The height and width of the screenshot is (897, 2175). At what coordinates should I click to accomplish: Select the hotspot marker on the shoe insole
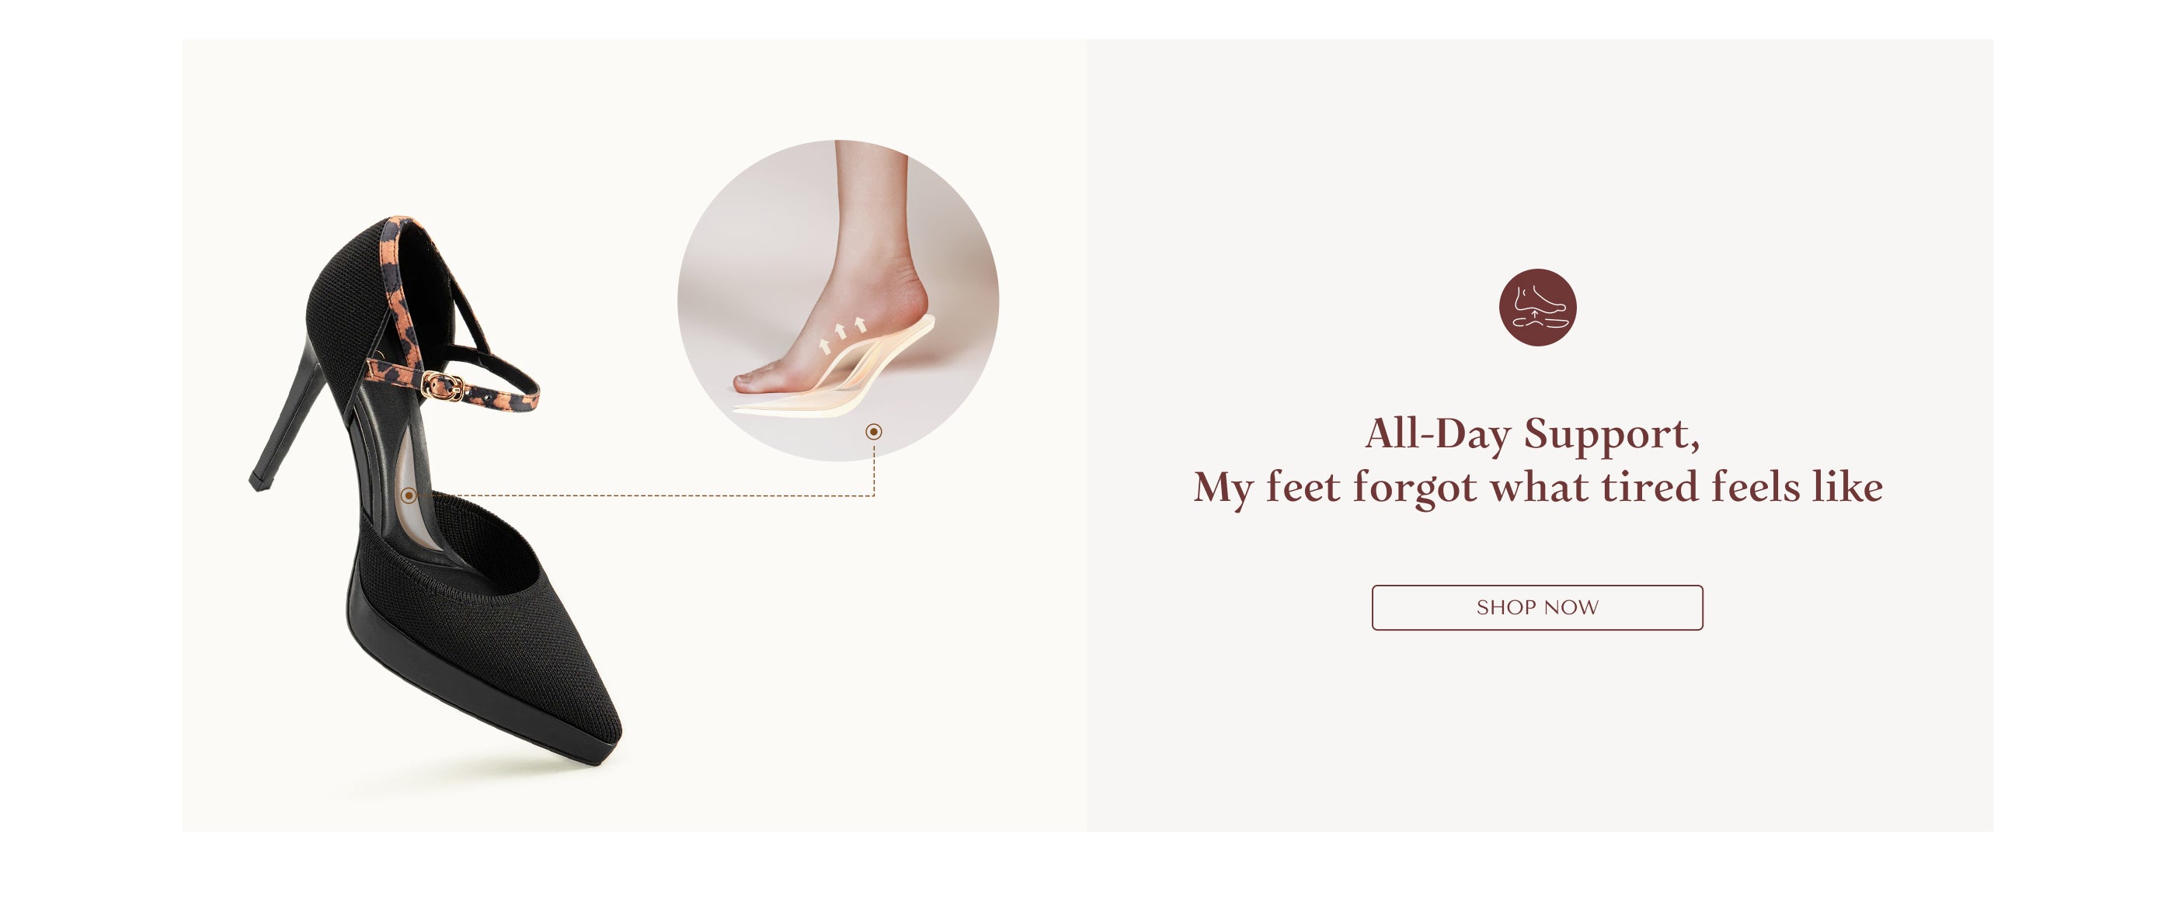pos(409,495)
